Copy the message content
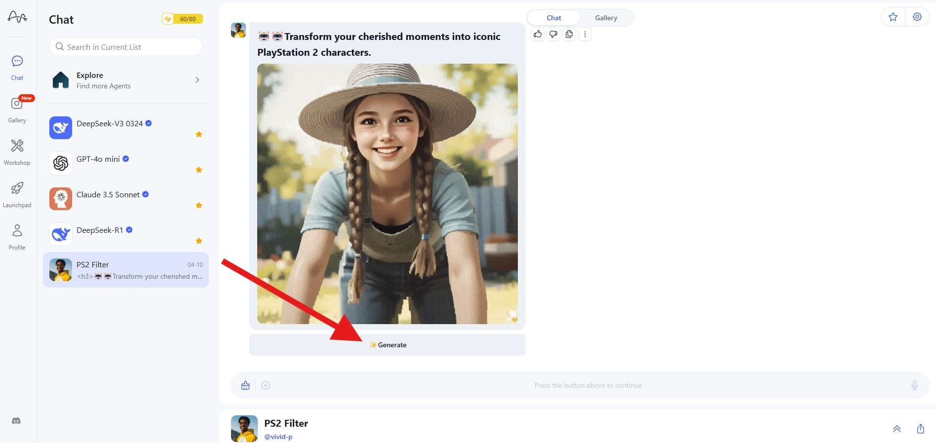 (569, 34)
